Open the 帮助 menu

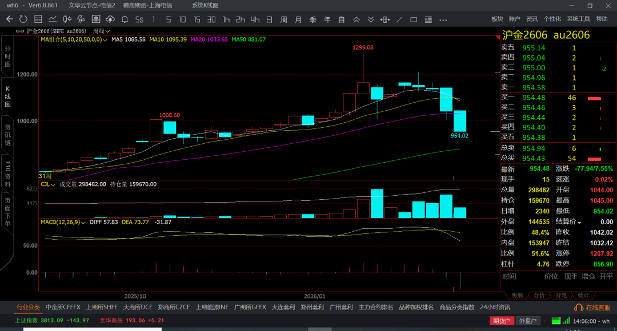point(602,19)
